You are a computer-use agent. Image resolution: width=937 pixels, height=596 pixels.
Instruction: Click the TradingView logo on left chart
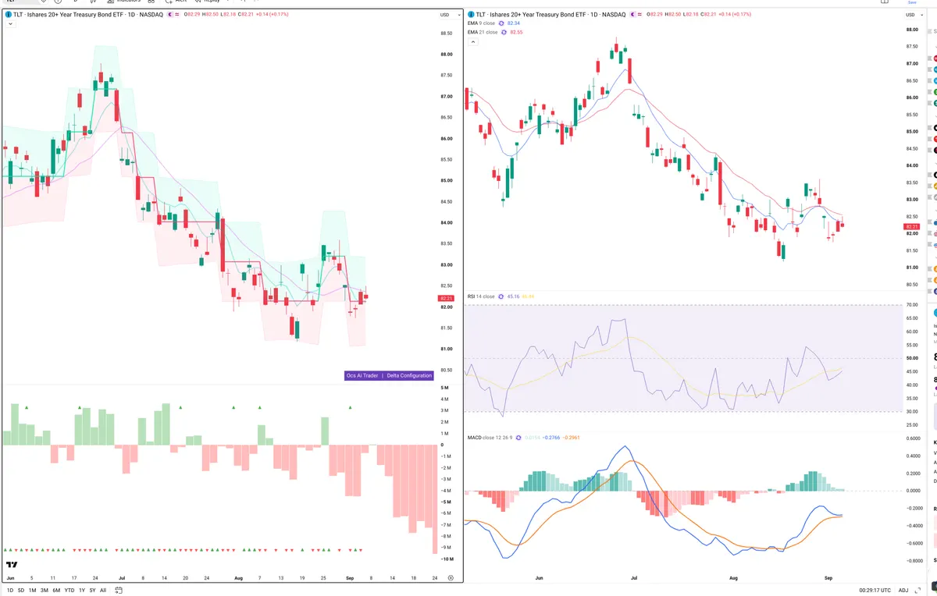(x=12, y=565)
